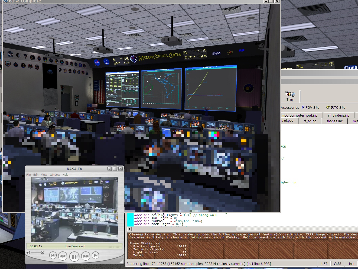Click the toolbar grip beside Tray
The image size is (358, 269).
coord(300,96)
